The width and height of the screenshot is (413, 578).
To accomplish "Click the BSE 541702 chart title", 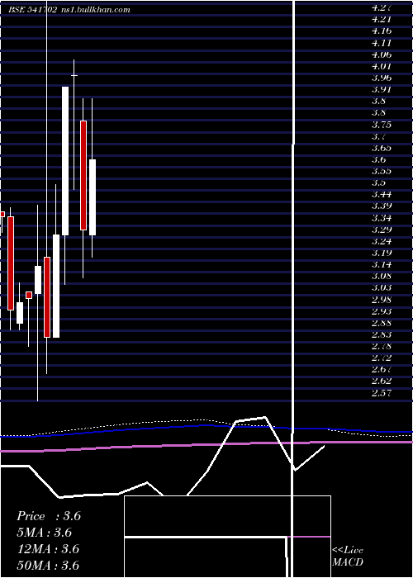I will point(32,10).
